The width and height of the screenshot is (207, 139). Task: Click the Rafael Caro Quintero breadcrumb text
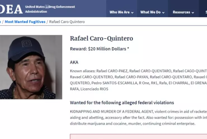pyautogui.click(x=67, y=22)
